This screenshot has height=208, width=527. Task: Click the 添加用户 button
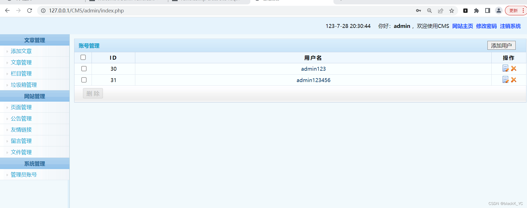[x=501, y=45]
